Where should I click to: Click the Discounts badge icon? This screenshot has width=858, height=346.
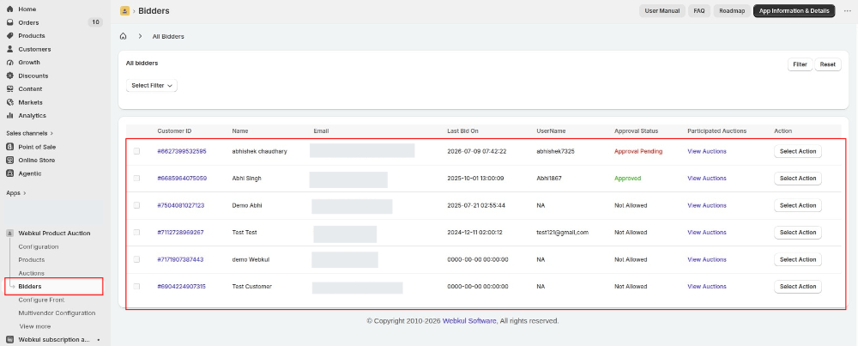click(x=9, y=76)
